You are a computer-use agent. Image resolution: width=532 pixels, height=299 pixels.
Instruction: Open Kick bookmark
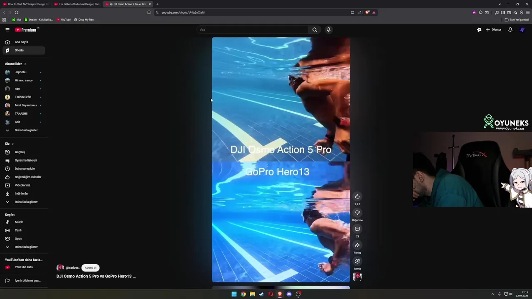[x=17, y=20]
